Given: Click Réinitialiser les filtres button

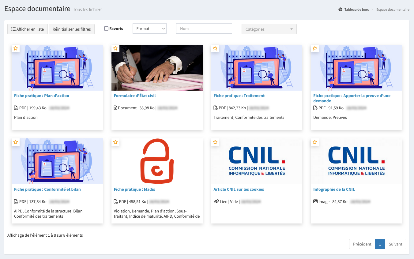Looking at the screenshot, I should point(72,29).
